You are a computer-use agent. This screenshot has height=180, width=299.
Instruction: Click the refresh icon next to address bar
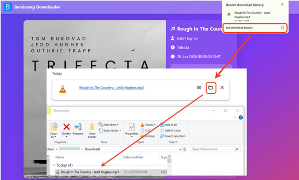185,149
